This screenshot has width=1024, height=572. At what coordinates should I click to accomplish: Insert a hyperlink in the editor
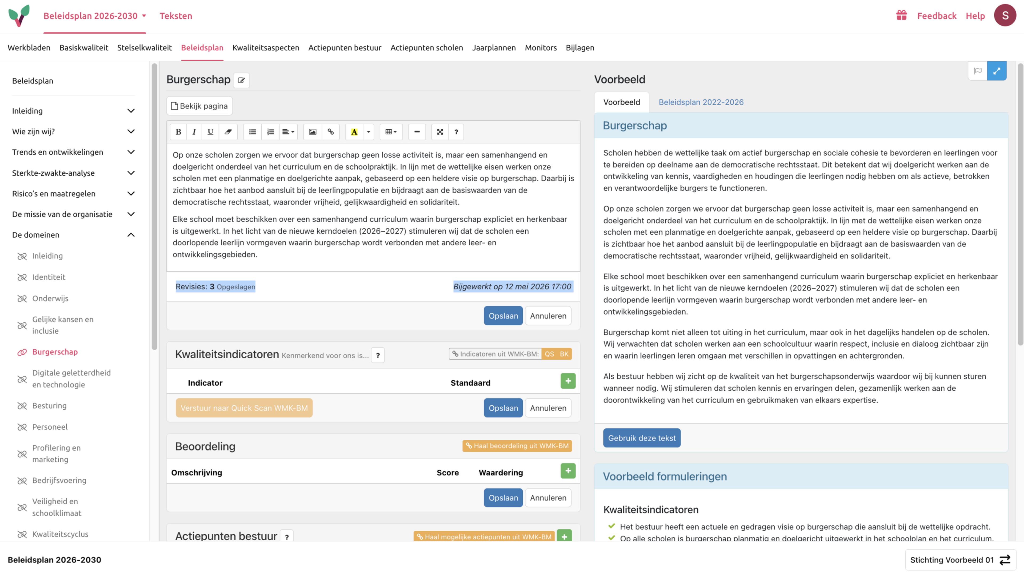(x=330, y=132)
